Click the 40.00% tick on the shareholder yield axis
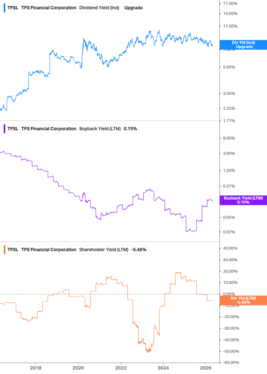Image resolution: width=267 pixels, height=374 pixels. point(230,248)
